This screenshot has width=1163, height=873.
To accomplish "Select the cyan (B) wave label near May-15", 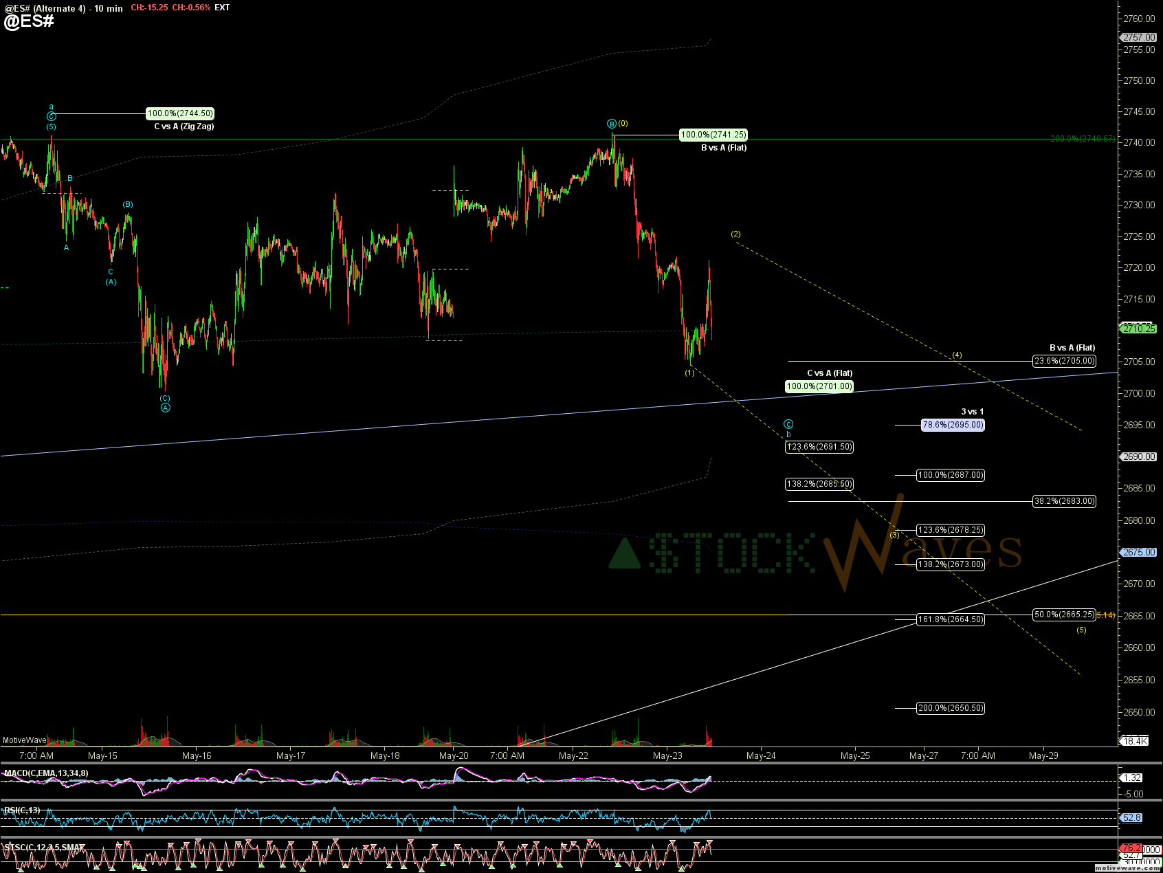I will (128, 205).
